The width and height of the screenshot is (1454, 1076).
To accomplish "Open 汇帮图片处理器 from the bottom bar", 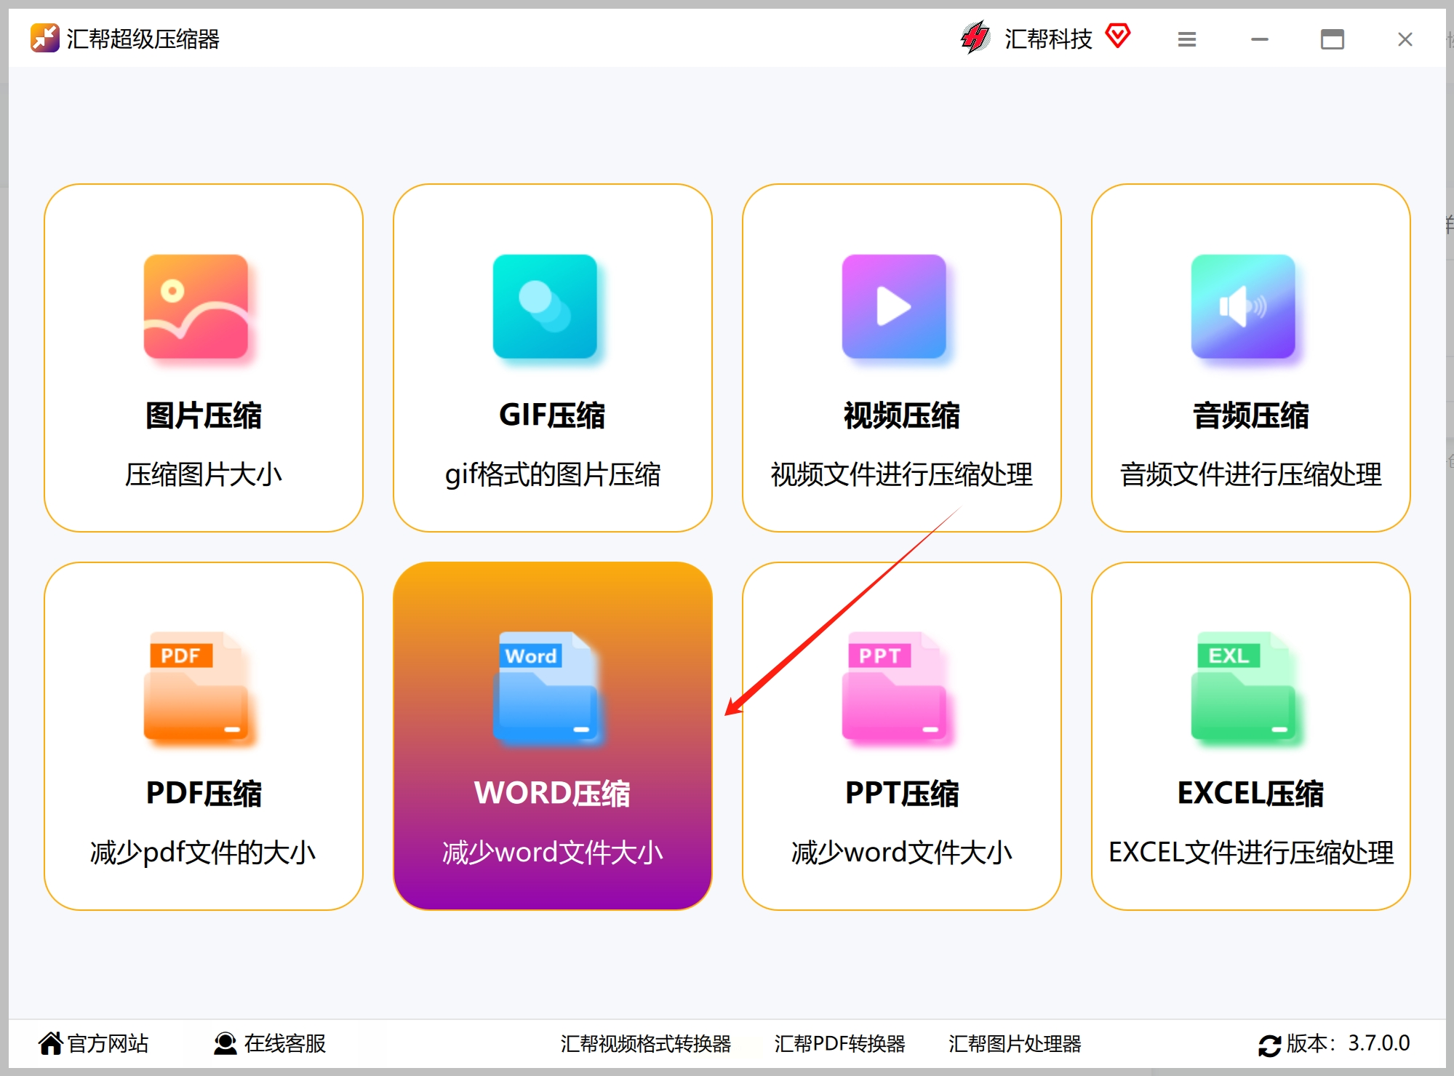I will [x=1014, y=1043].
